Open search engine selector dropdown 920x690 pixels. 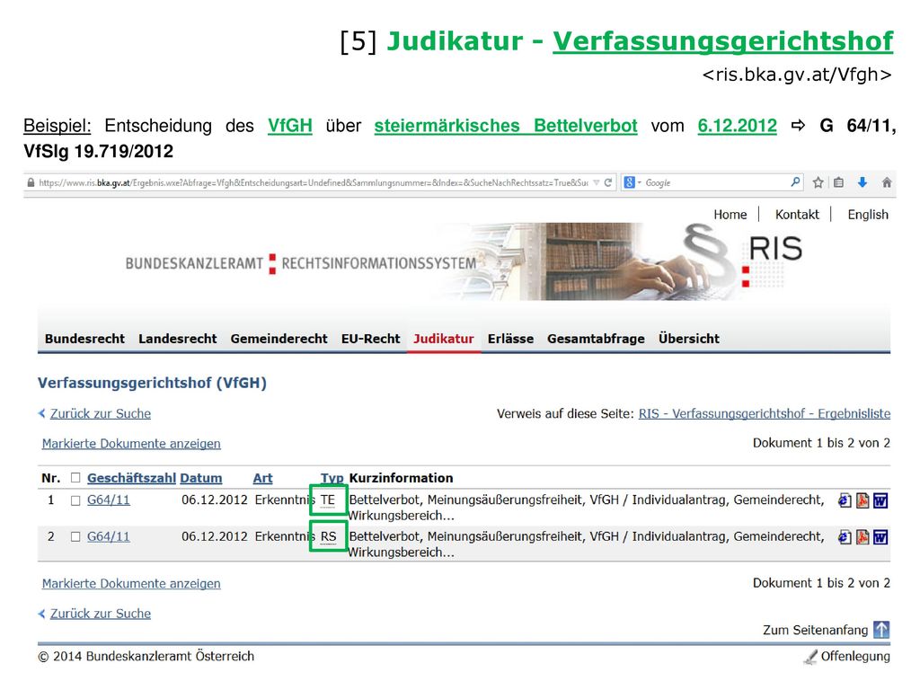click(639, 182)
